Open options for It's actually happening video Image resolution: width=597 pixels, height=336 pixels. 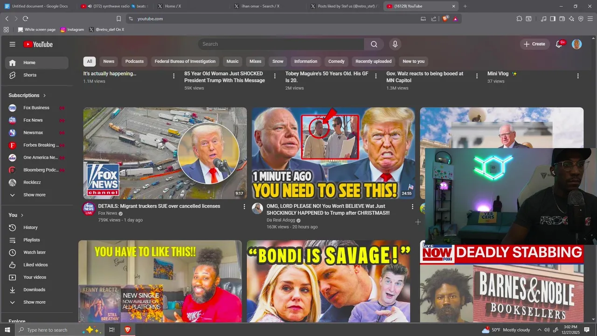(174, 76)
